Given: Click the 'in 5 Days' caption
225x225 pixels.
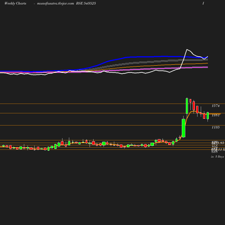Looking at the screenshot, I should pyautogui.click(x=217, y=157).
